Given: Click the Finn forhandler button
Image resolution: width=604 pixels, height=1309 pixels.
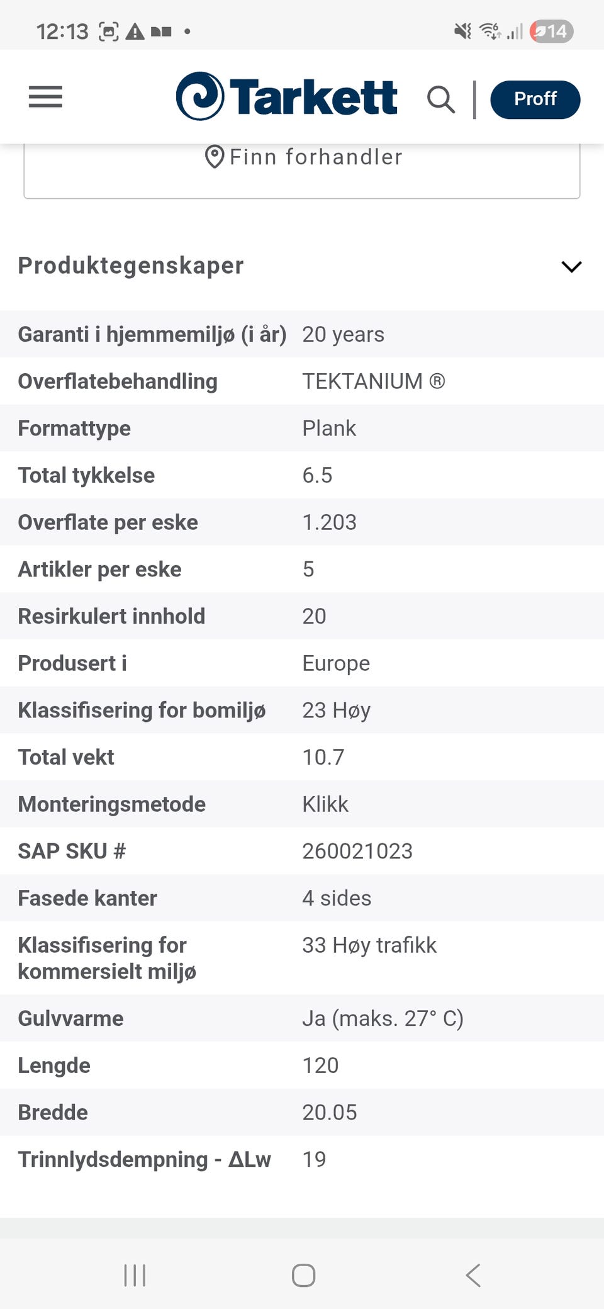Looking at the screenshot, I should click(x=302, y=169).
